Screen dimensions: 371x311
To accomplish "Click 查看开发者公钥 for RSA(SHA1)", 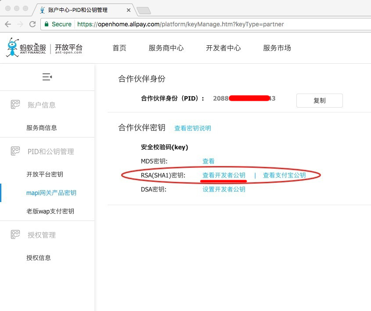I will tap(224, 175).
